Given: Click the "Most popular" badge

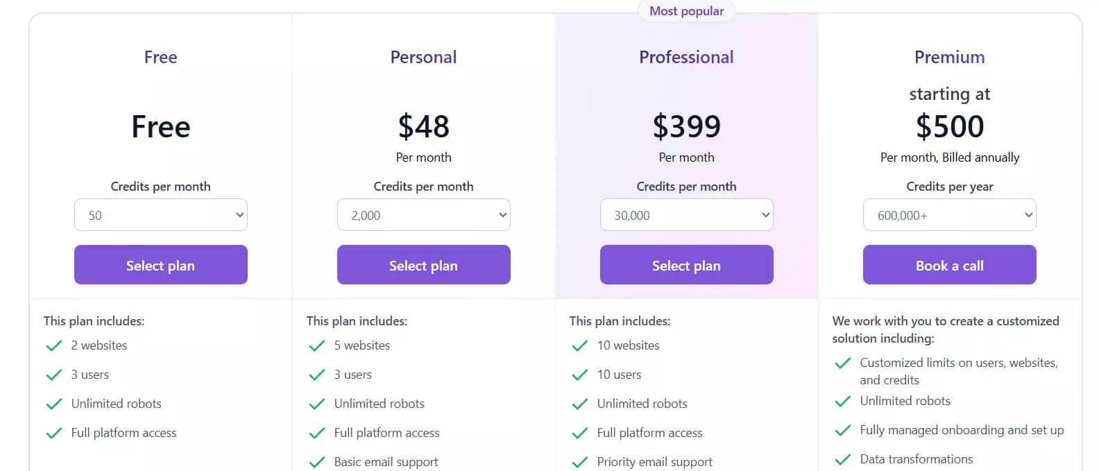Looking at the screenshot, I should 686,10.
